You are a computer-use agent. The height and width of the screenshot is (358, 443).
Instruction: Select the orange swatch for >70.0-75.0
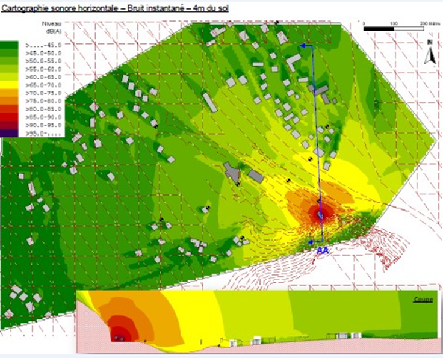(9, 93)
